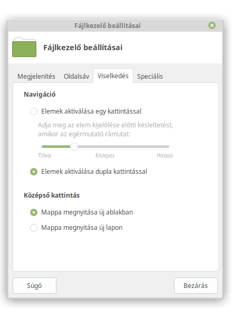Select 'Mappa megnyitása új lapon' radio button
The width and height of the screenshot is (241, 335).
(34, 228)
